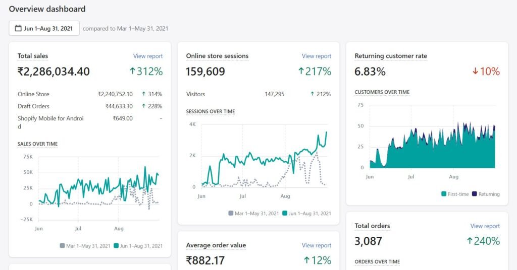Click the up arrow next to Visitors 212%
517x270 pixels.
313,94
